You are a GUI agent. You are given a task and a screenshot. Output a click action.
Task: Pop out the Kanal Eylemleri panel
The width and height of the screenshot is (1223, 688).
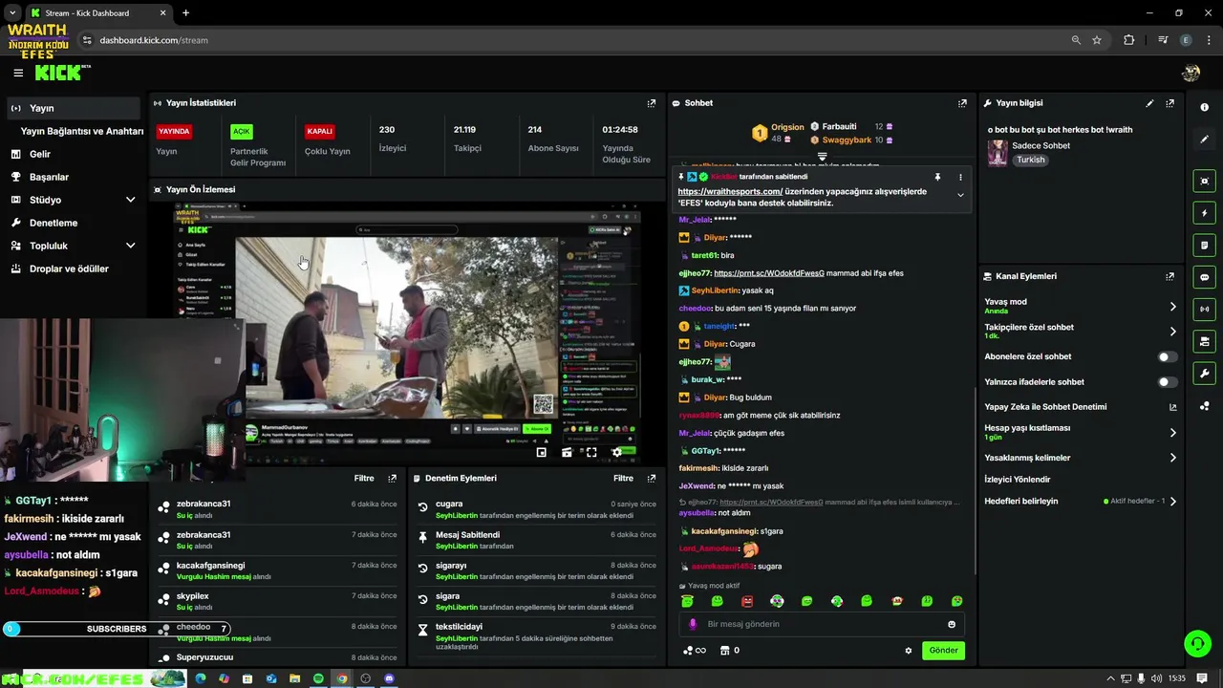pyautogui.click(x=1169, y=276)
